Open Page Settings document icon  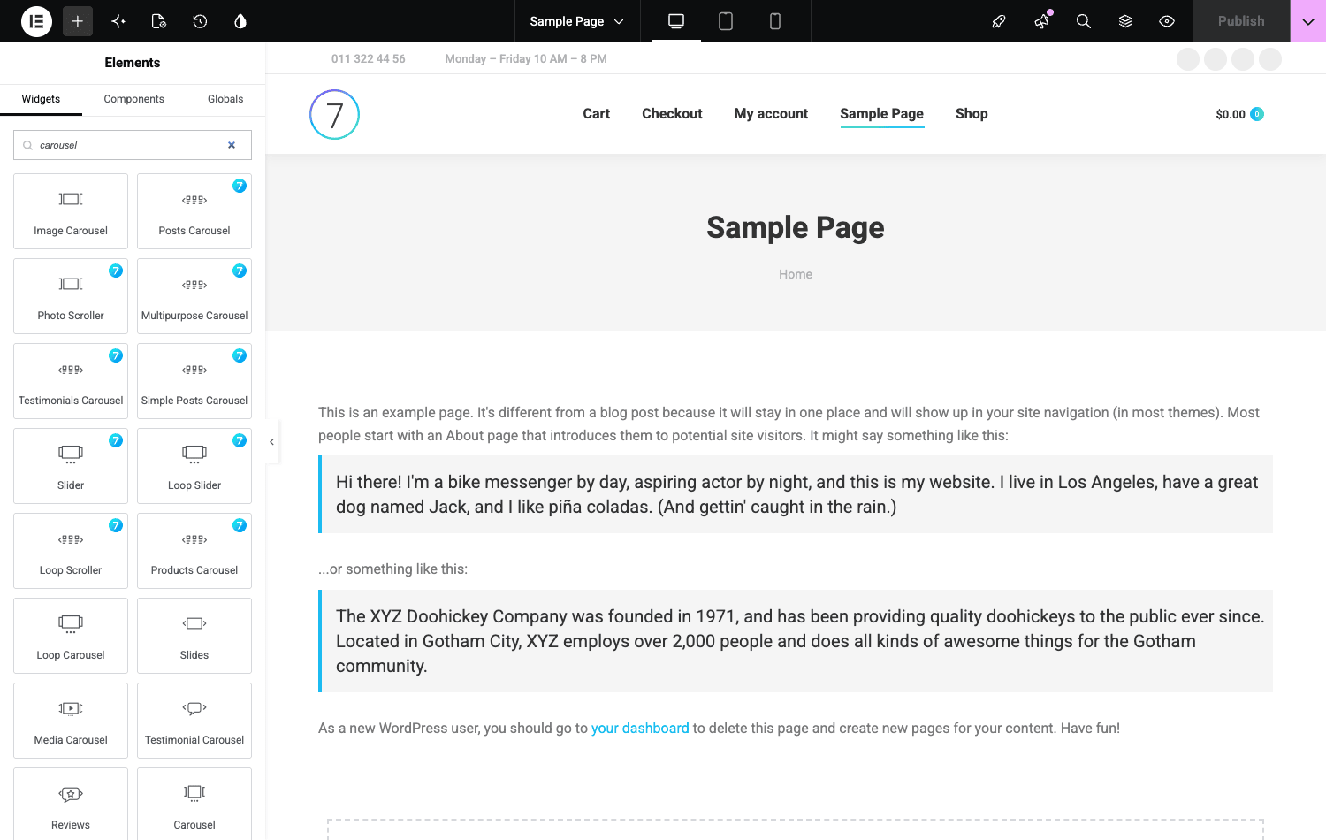(159, 21)
